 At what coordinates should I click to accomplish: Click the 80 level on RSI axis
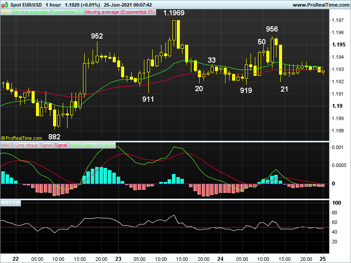(337, 213)
